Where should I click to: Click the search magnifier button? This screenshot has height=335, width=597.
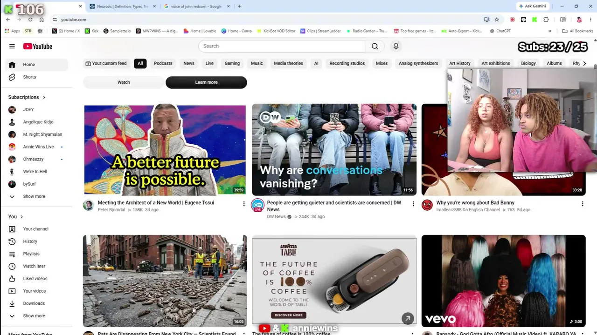pyautogui.click(x=375, y=46)
